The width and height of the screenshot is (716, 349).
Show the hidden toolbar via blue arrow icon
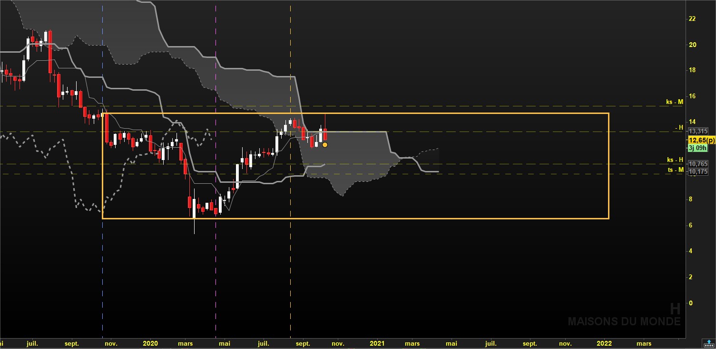point(708,343)
